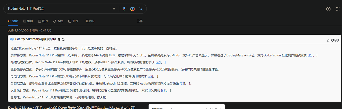Click the Glarity logo icon
Image resolution: width=342 pixels, height=109 pixels.
12,39
